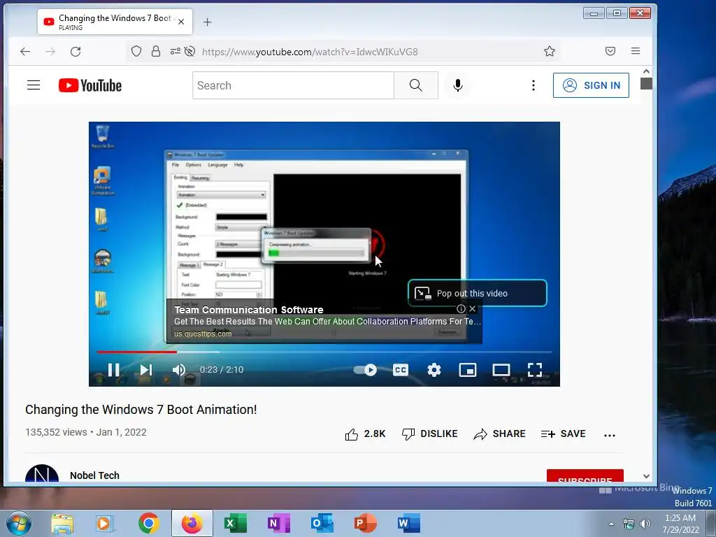Toggle the autoplay switch

pyautogui.click(x=365, y=370)
